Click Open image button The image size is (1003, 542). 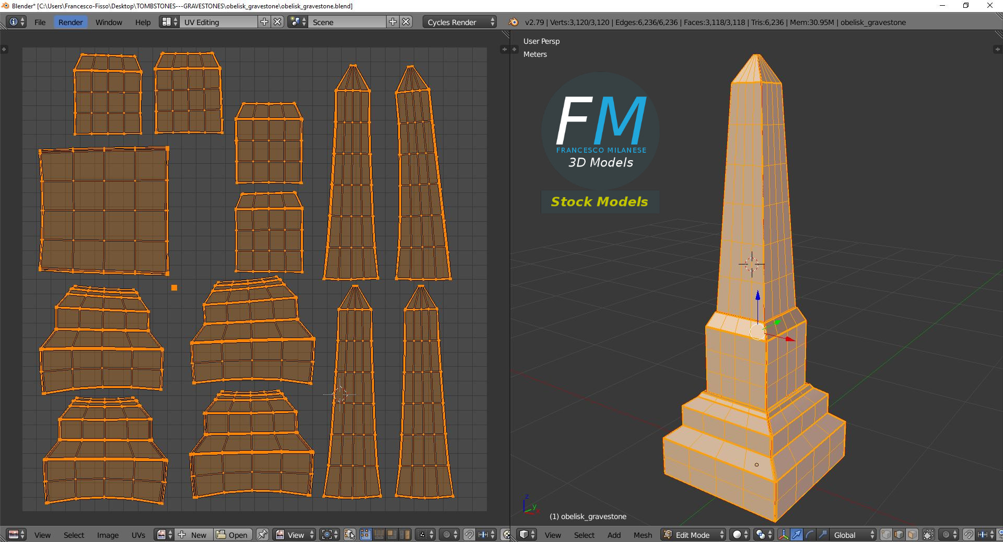point(233,535)
